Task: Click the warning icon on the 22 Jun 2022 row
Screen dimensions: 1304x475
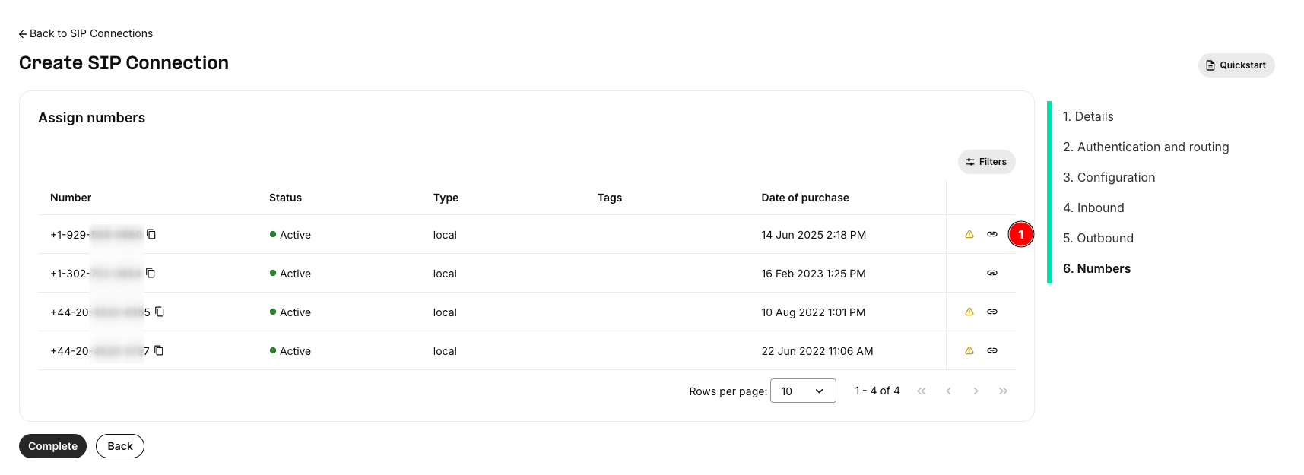Action: (x=969, y=350)
